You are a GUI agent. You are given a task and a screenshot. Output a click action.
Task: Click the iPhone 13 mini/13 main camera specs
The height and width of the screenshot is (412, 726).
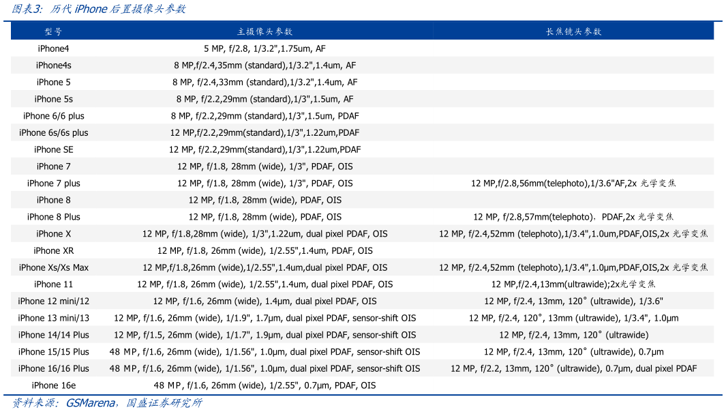pos(265,318)
